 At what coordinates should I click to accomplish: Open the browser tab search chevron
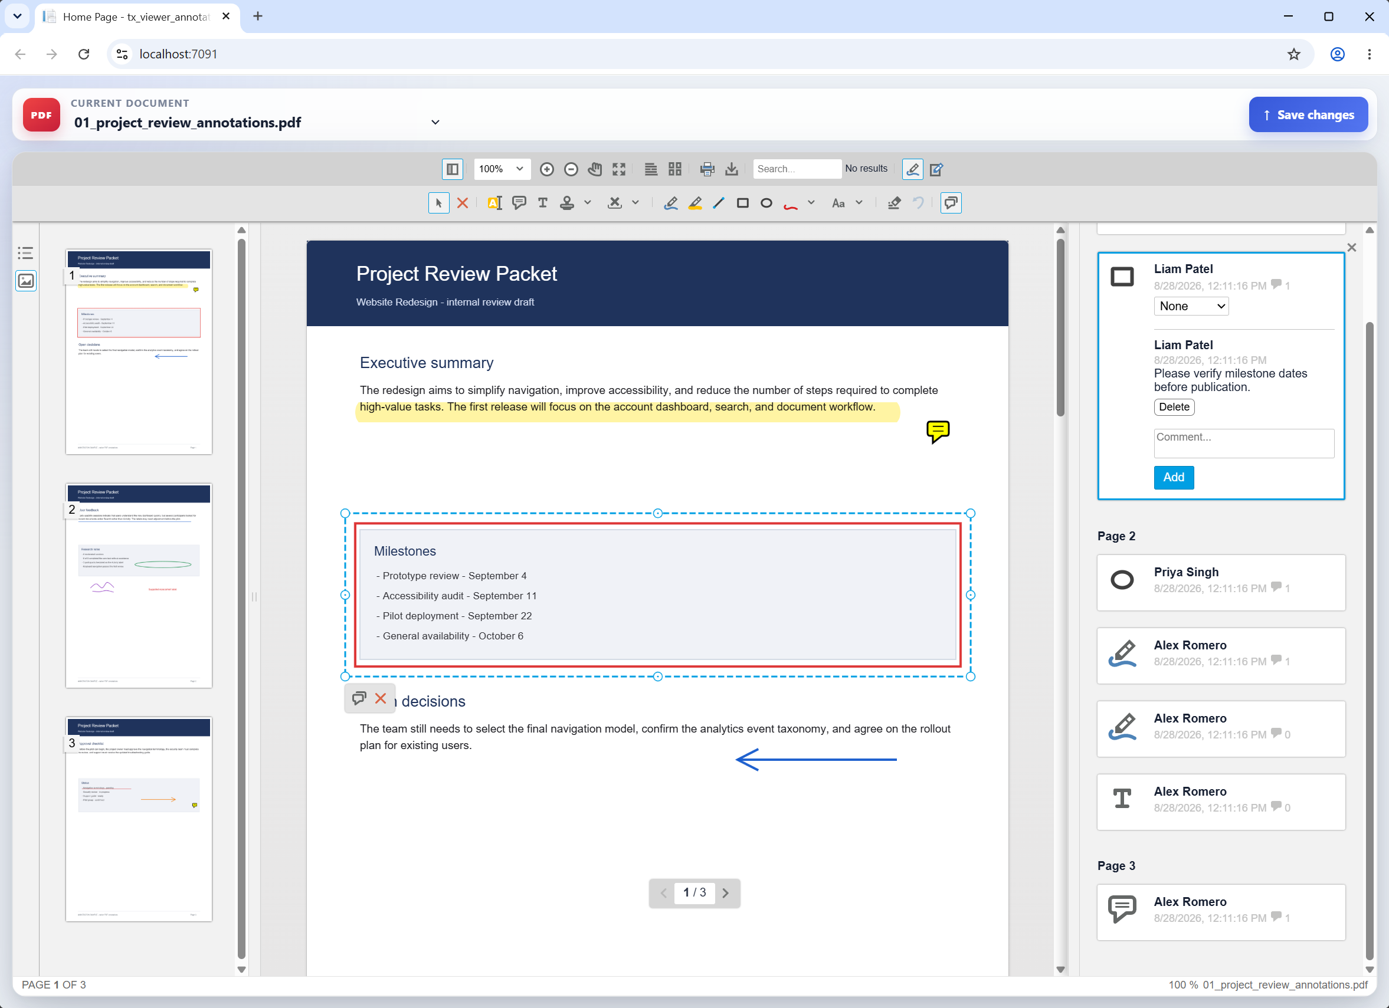point(17,16)
